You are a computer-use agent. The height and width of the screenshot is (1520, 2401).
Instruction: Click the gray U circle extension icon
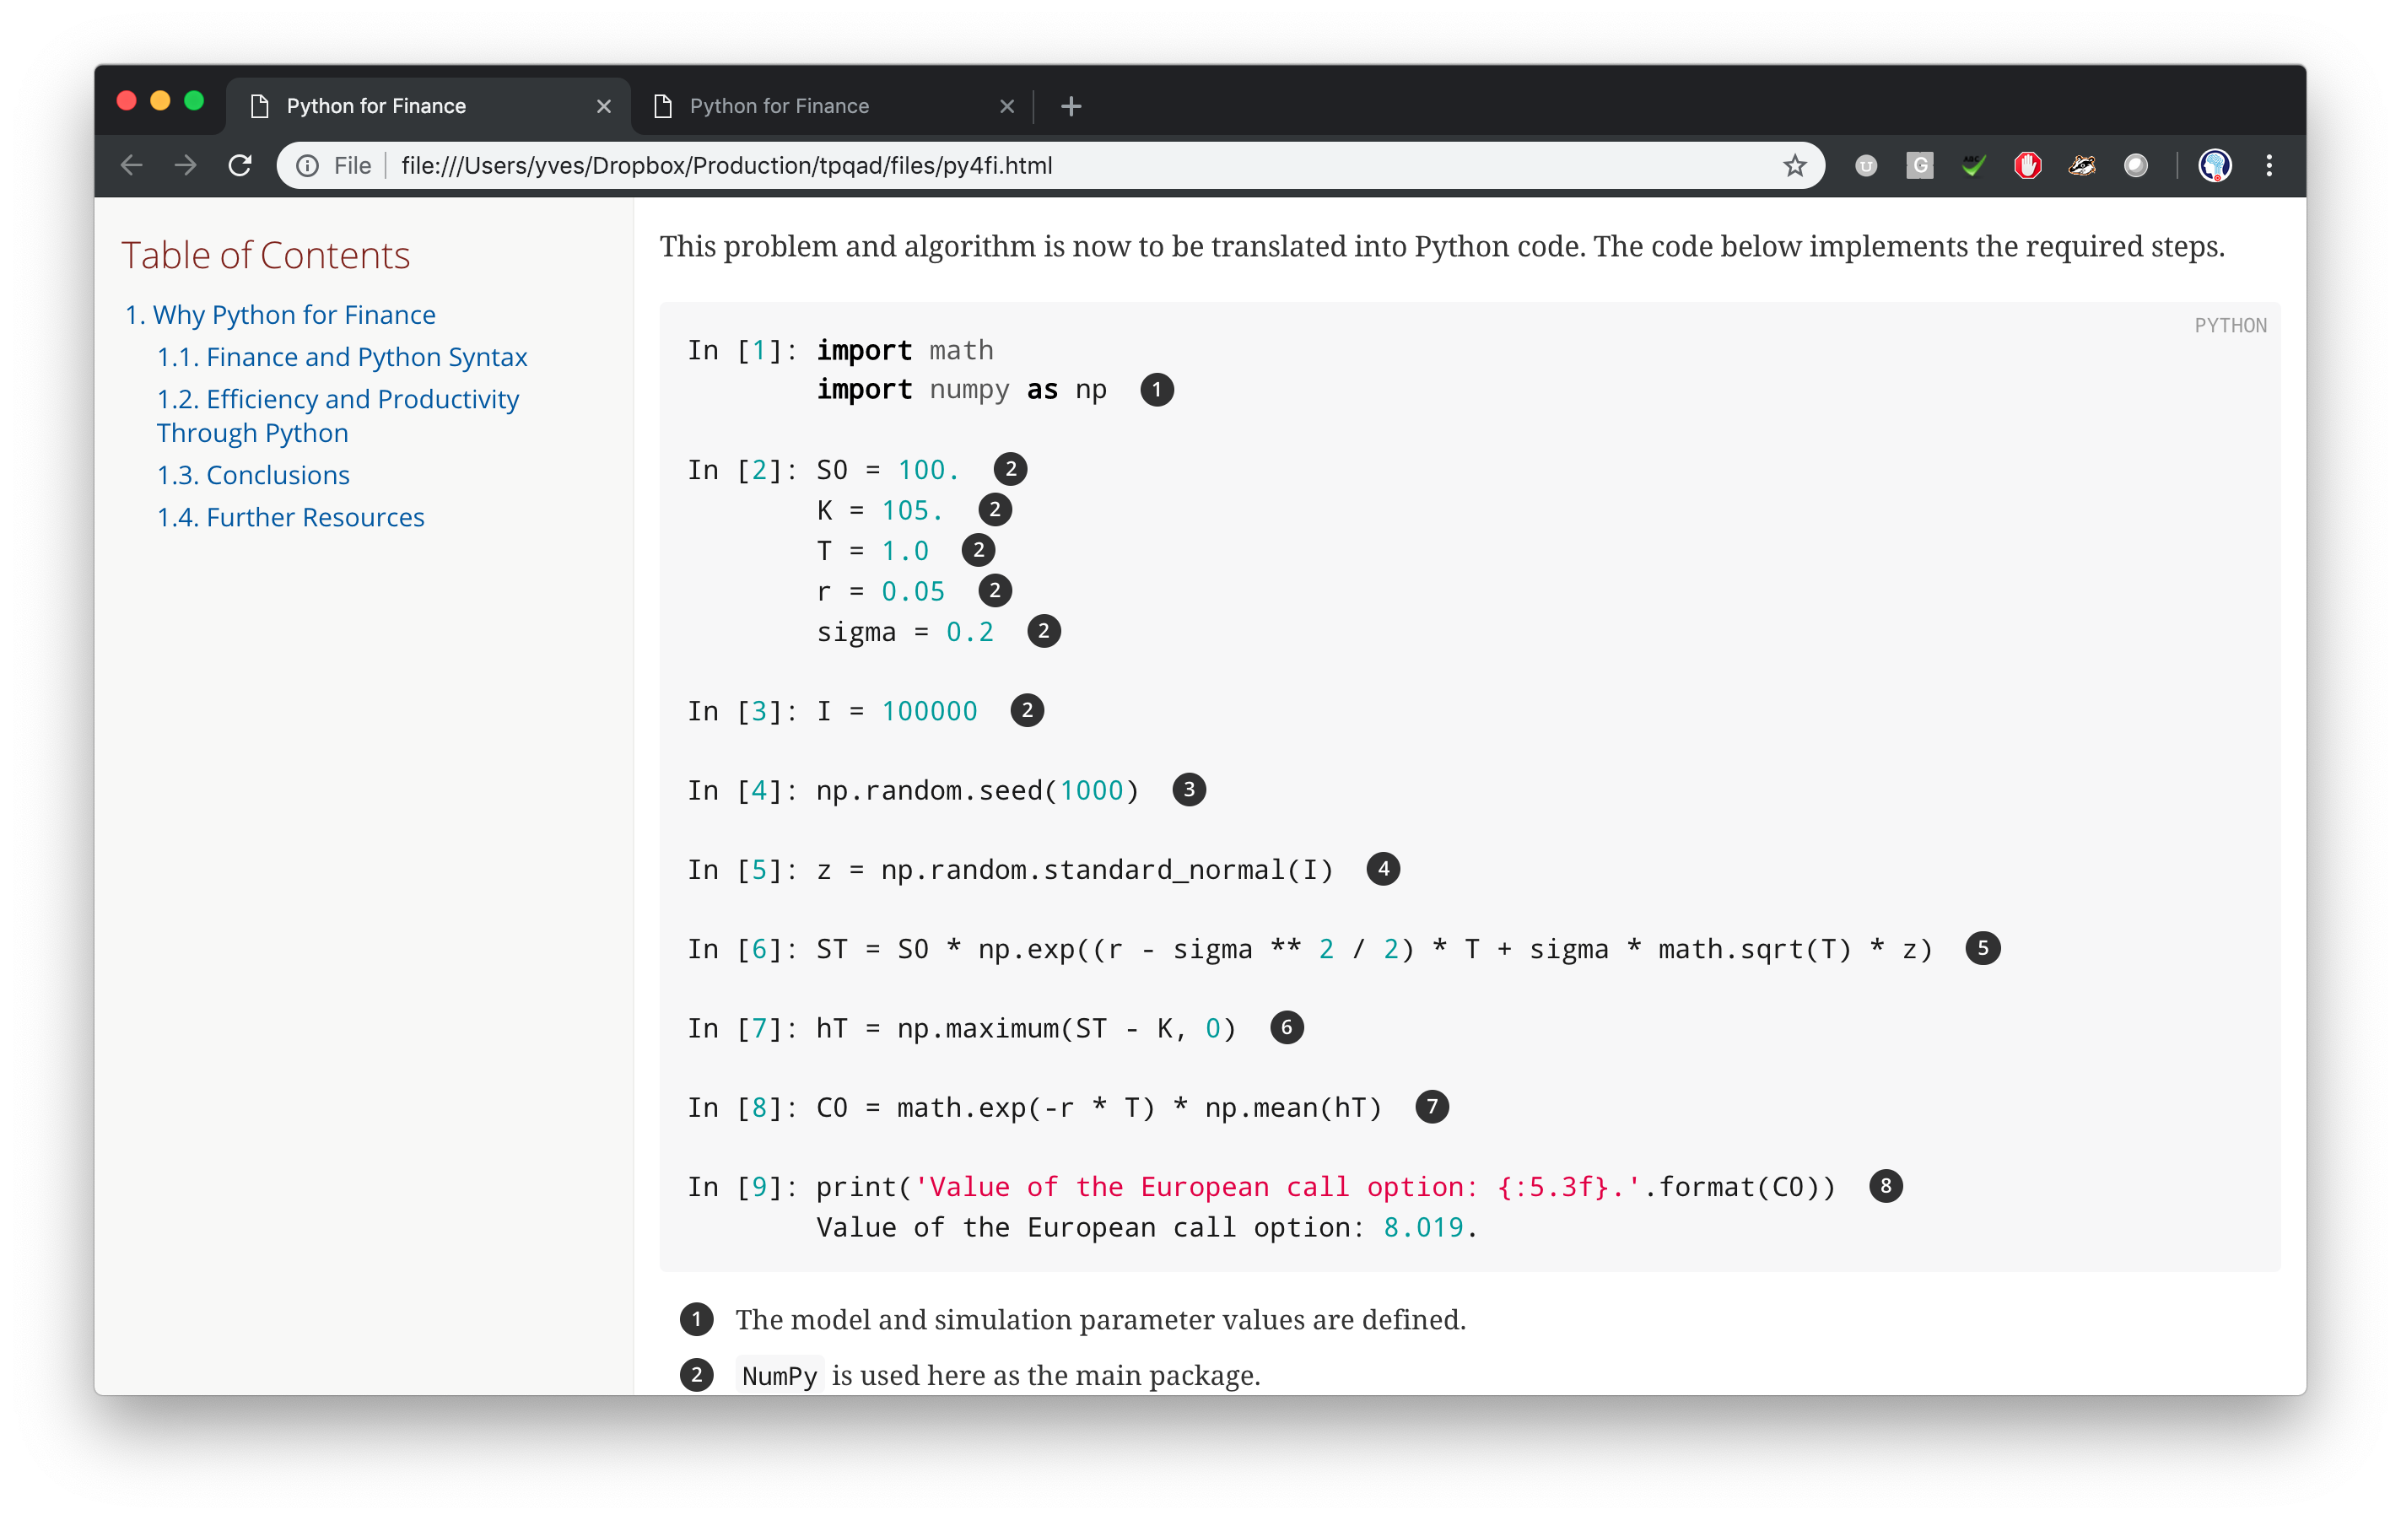(x=1865, y=165)
